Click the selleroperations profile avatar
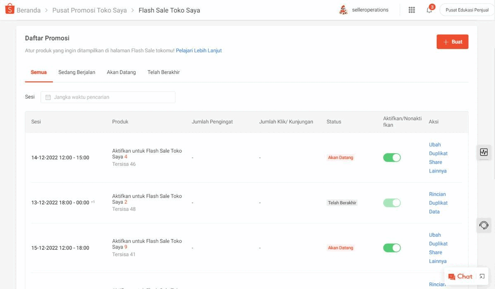 tap(343, 10)
